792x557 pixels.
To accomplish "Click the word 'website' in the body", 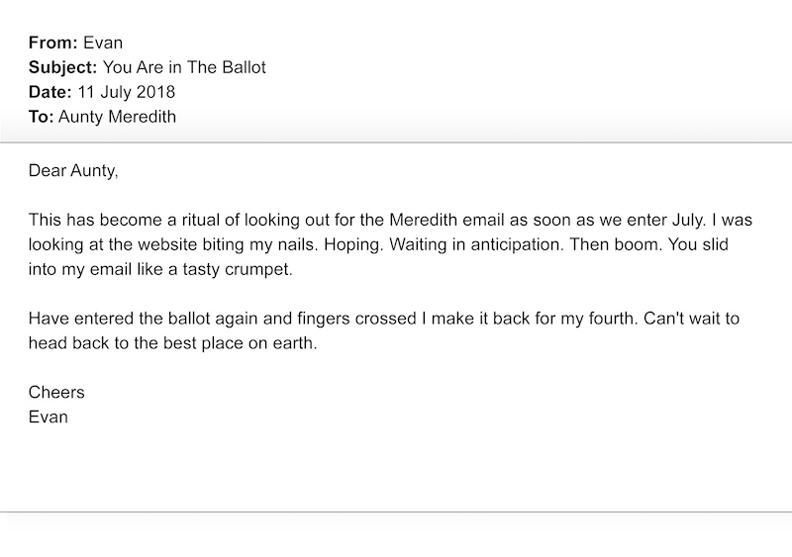I will [x=167, y=244].
